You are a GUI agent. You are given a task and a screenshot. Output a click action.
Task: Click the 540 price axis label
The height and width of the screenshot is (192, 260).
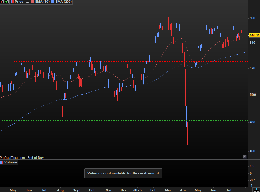(x=252, y=43)
